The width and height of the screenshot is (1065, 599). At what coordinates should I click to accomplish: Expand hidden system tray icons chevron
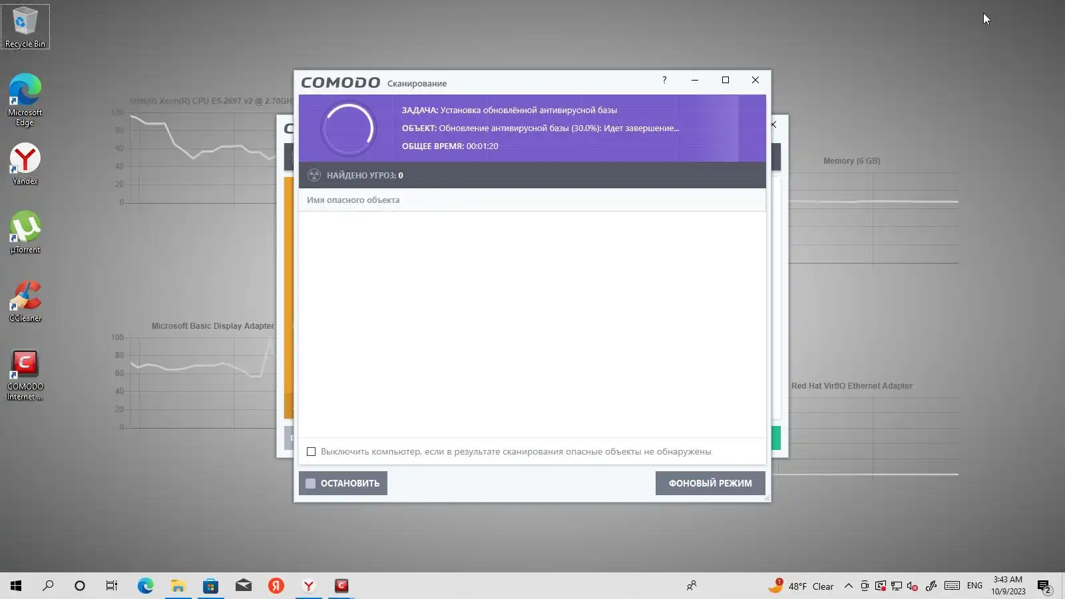click(x=848, y=586)
